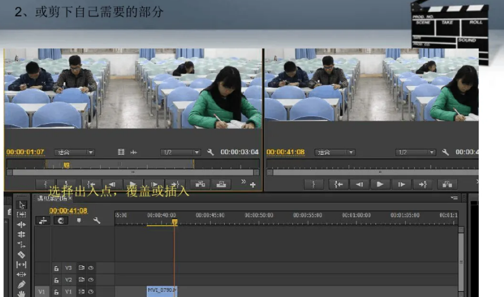This screenshot has width=504, height=297.
Task: Hide track V3 output eye
Action: coord(91,268)
